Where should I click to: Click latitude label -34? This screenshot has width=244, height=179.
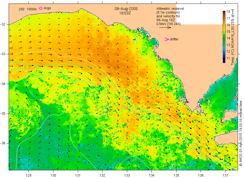3,84
